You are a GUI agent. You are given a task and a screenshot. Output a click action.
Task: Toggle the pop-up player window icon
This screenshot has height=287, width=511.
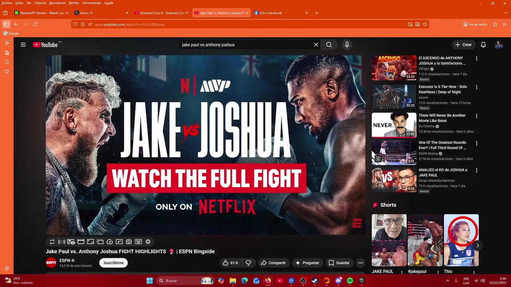[x=100, y=242]
